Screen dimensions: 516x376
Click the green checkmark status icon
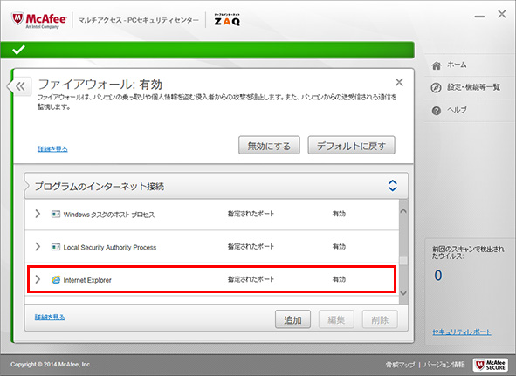tap(18, 50)
